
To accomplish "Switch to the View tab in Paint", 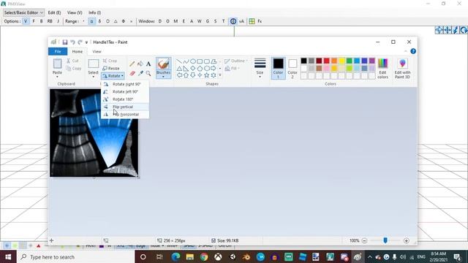I will 97,51.
